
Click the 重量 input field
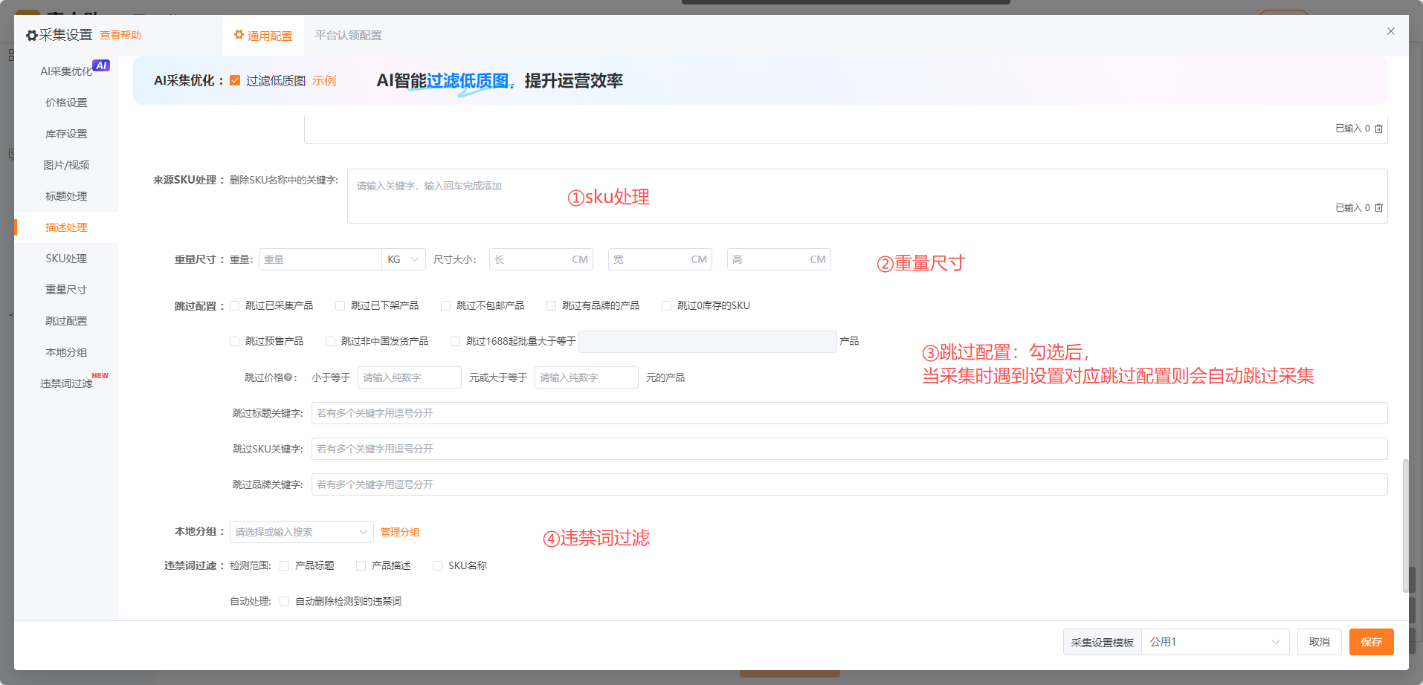[x=320, y=259]
